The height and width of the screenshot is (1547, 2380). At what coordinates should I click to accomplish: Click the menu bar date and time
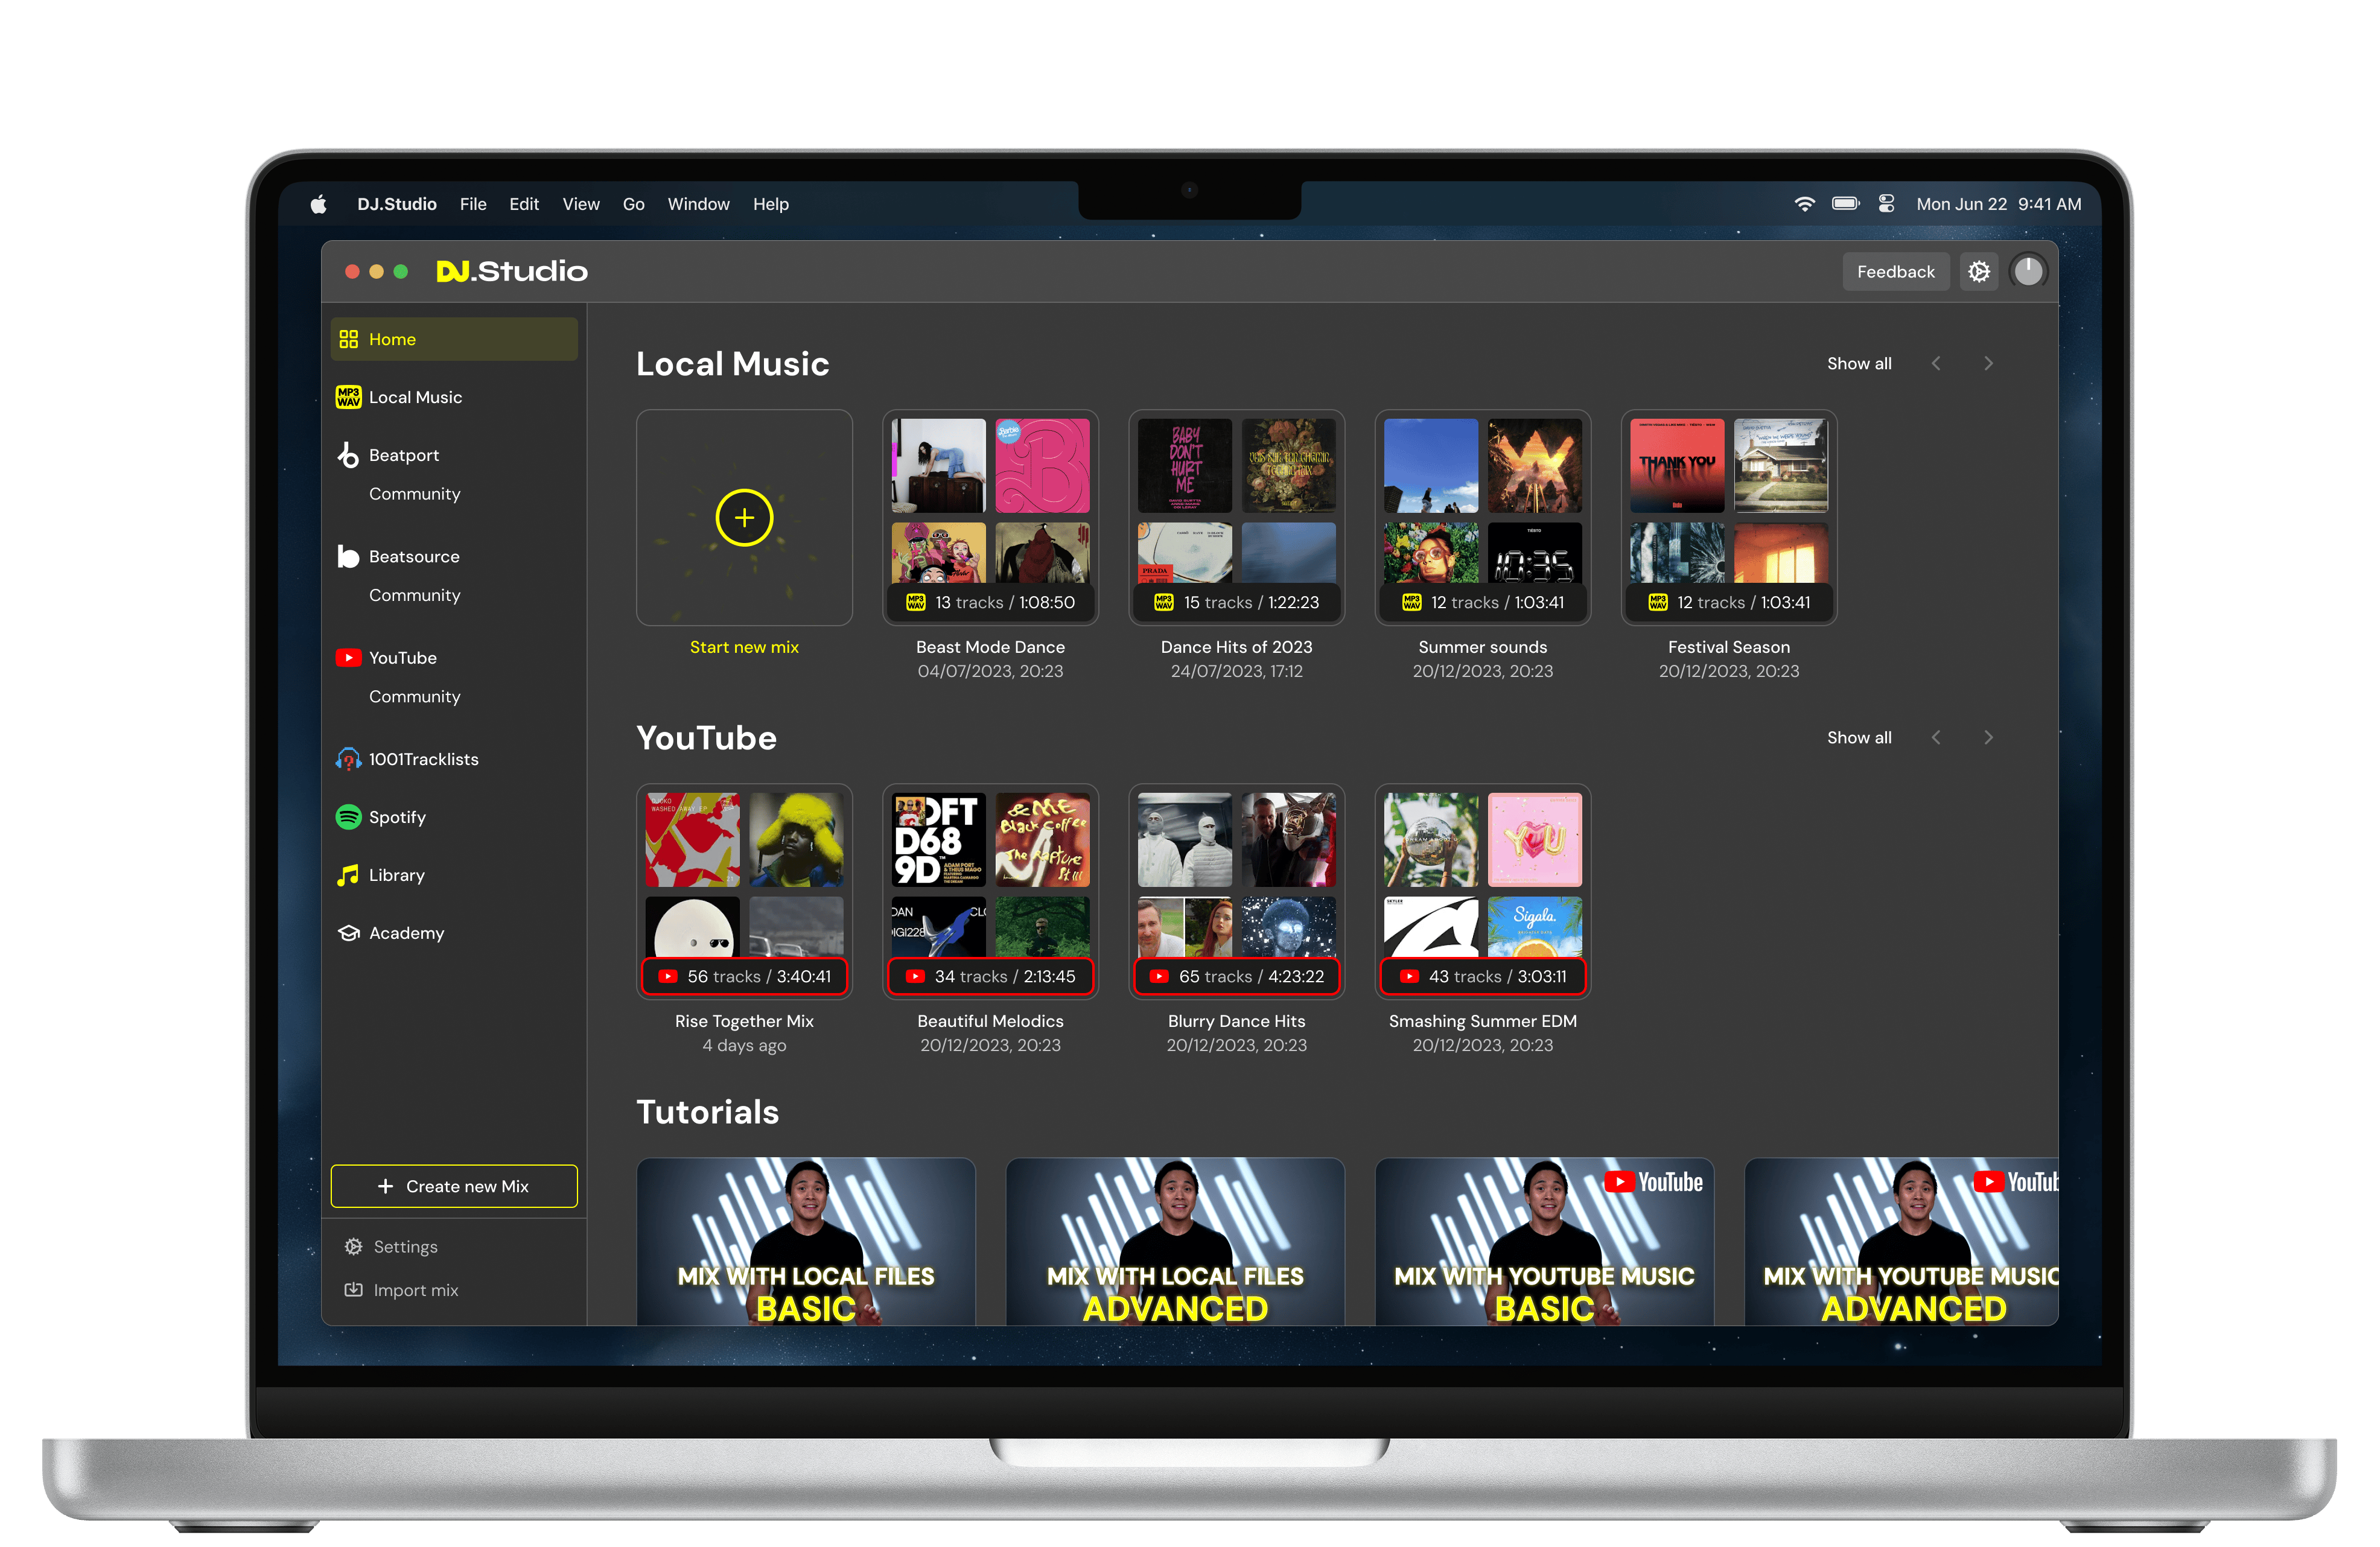1998,204
